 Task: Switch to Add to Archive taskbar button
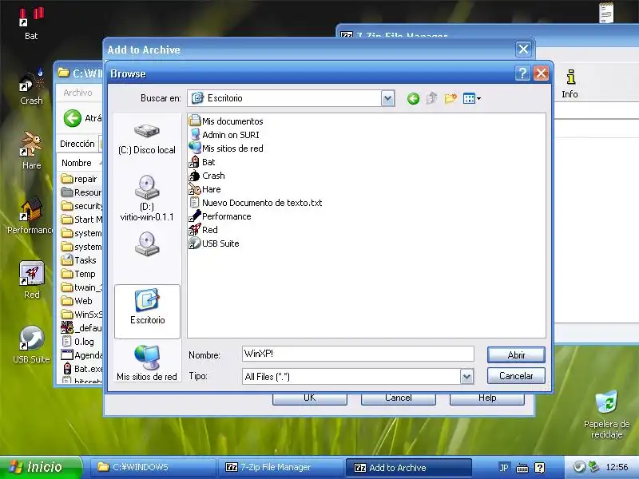(x=408, y=467)
